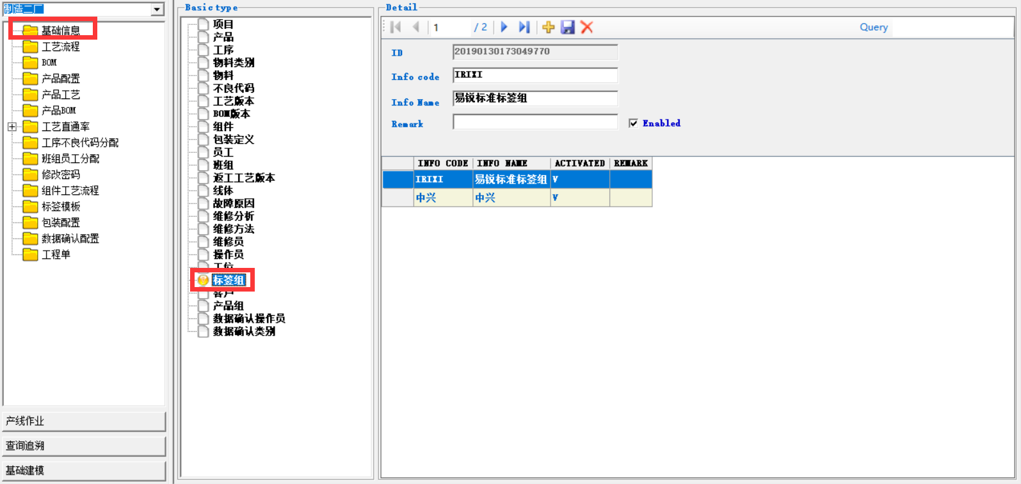This screenshot has width=1021, height=484.
Task: Switch to the 查询追溯 section
Action: tap(84, 446)
